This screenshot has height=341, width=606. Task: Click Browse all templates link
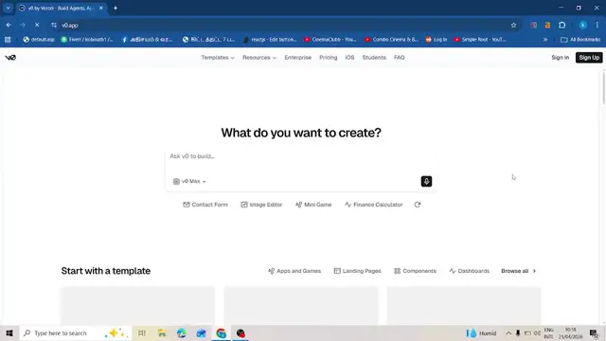pos(518,271)
